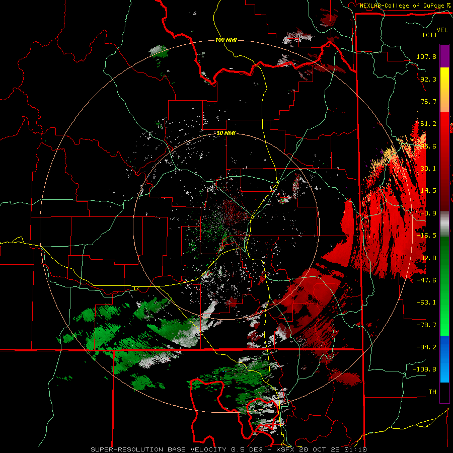Select the -32.0 velocity scale value
This screenshot has height=453, width=453.
pyautogui.click(x=426, y=258)
